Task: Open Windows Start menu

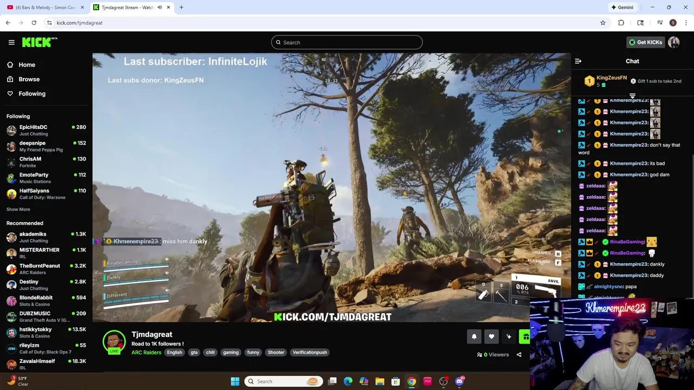Action: coord(235,381)
